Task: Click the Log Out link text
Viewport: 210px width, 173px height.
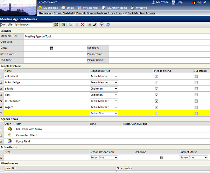Action: (x=201, y=2)
